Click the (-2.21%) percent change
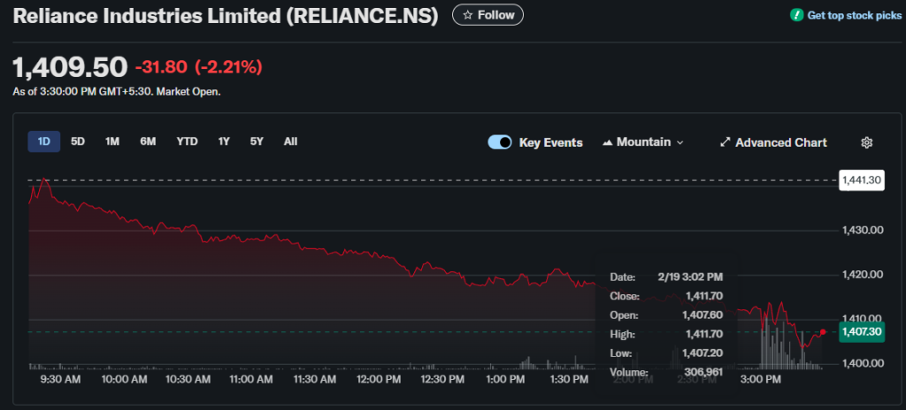Viewport: 906px width, 410px height. coord(229,67)
